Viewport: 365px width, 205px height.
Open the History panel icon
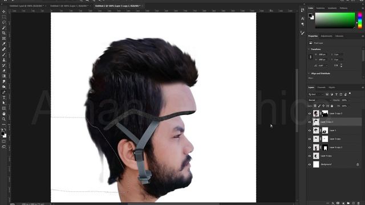click(302, 10)
